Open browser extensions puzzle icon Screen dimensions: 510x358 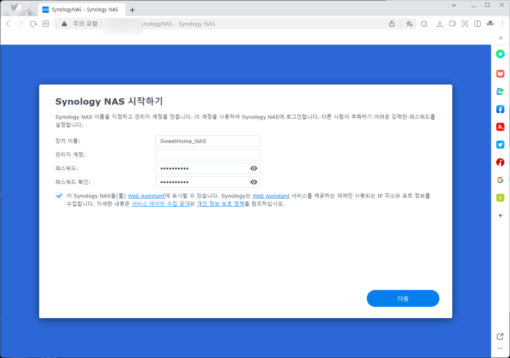[424, 24]
